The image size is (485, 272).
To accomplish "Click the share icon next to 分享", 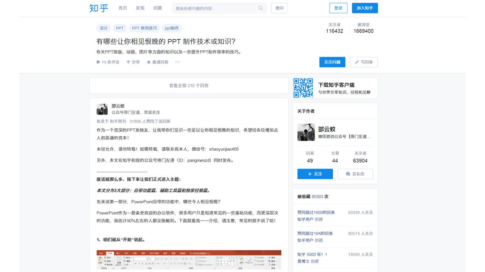I will (x=128, y=62).
